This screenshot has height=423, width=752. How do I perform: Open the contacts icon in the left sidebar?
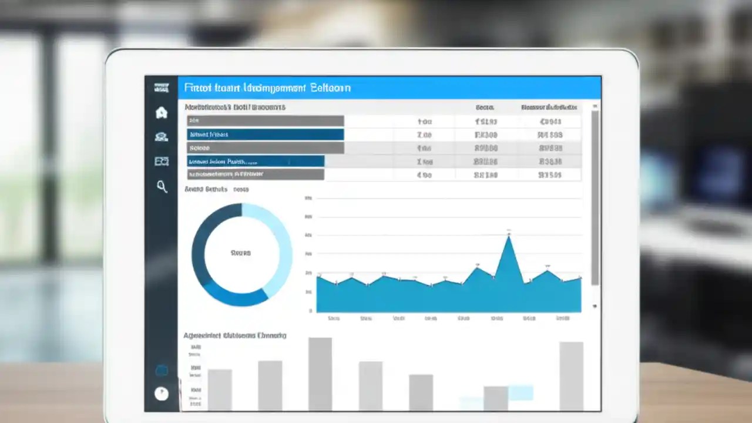(162, 136)
